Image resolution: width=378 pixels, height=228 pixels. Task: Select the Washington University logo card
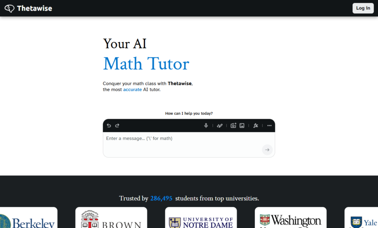click(291, 217)
